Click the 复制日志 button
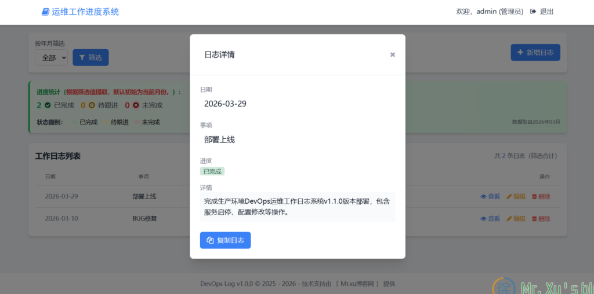 (226, 240)
